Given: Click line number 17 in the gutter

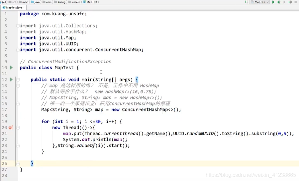Looking at the screenshot, I should pos(4,110).
